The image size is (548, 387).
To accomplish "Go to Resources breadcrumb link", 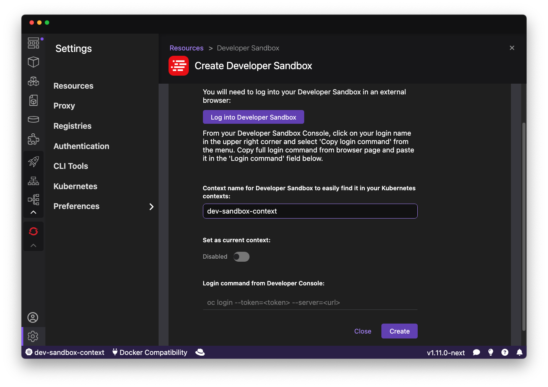I will [x=186, y=48].
